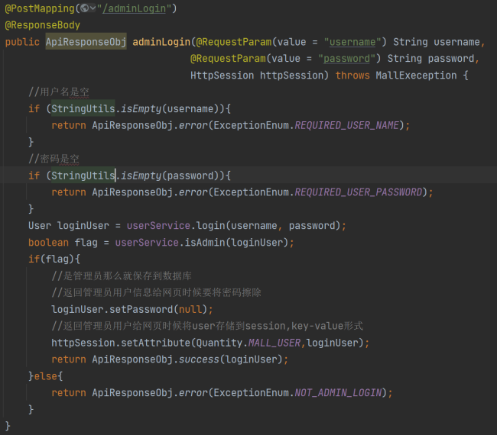This screenshot has width=497, height=435.
Task: Click REQUIRED_USER_PASSWORD enum constant
Action: (359, 192)
